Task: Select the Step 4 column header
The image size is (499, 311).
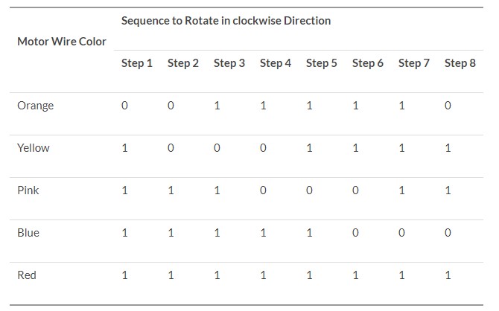Action: [276, 63]
